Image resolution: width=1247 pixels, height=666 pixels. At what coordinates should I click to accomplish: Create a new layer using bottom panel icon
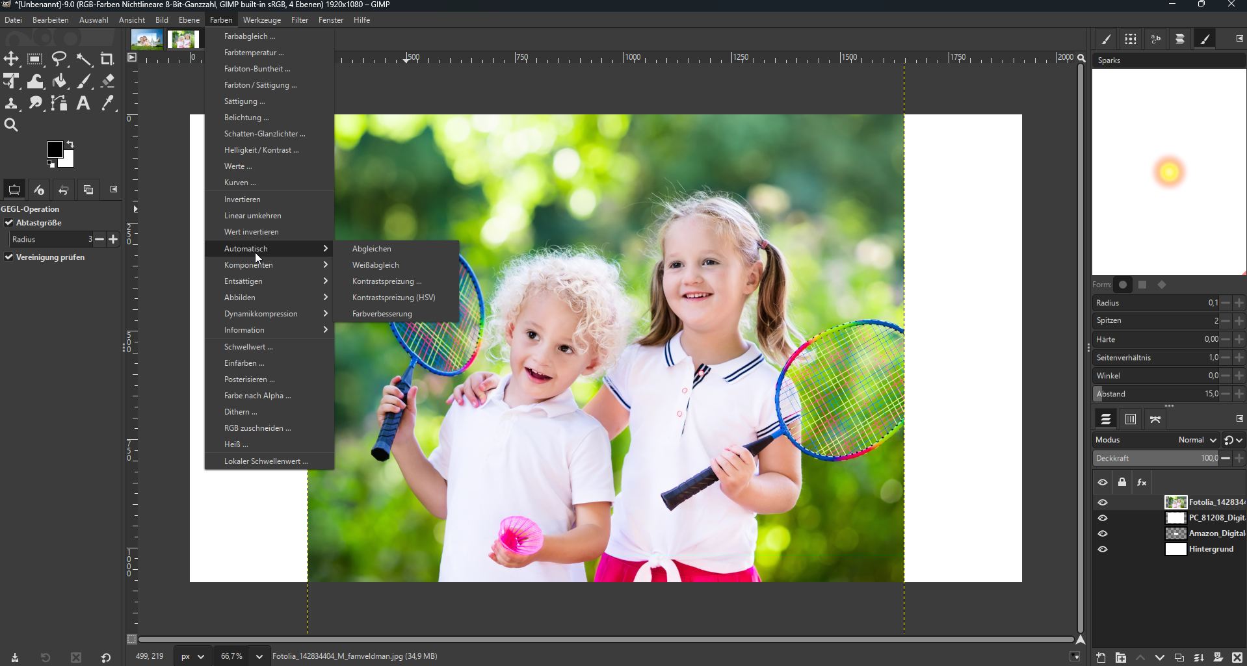pos(1101,658)
